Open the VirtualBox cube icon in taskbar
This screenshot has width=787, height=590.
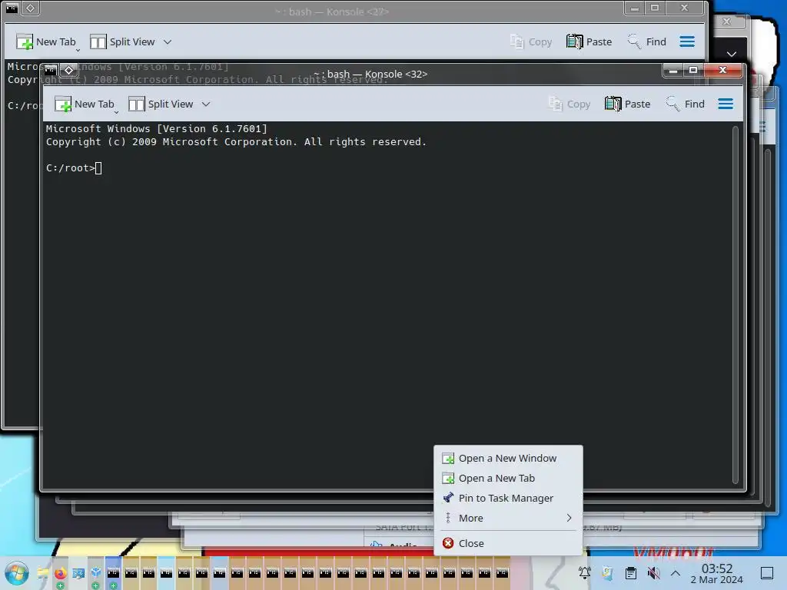96,572
